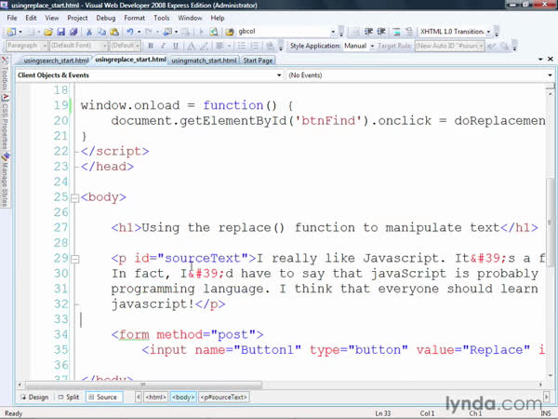The width and height of the screenshot is (558, 419).
Task: Switch to Split view
Action: coord(68,397)
